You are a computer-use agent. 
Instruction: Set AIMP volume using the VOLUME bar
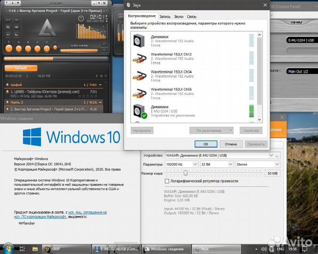pos(79,51)
